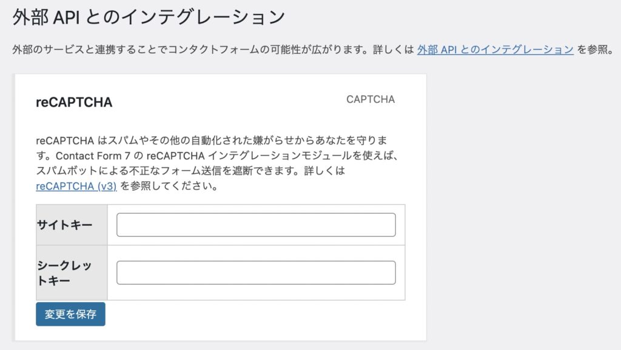Click the を参照してください text after the link

[169, 186]
